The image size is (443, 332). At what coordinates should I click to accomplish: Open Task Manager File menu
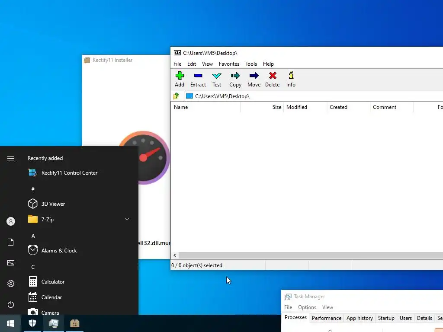click(x=288, y=307)
